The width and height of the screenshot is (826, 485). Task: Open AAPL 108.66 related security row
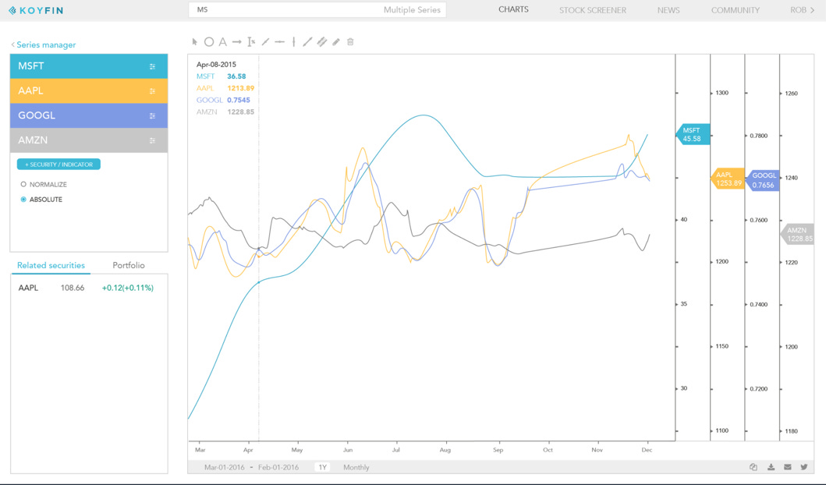click(x=88, y=288)
